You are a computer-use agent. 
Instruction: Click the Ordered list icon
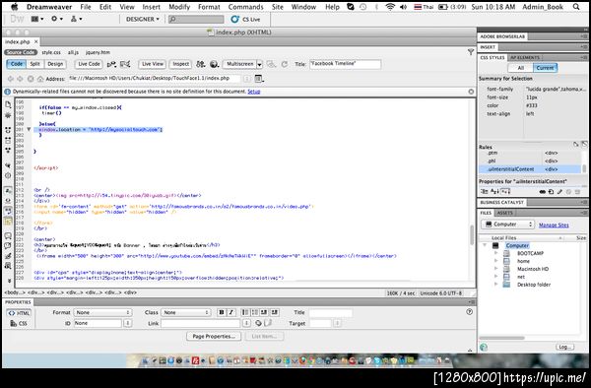[254, 312]
